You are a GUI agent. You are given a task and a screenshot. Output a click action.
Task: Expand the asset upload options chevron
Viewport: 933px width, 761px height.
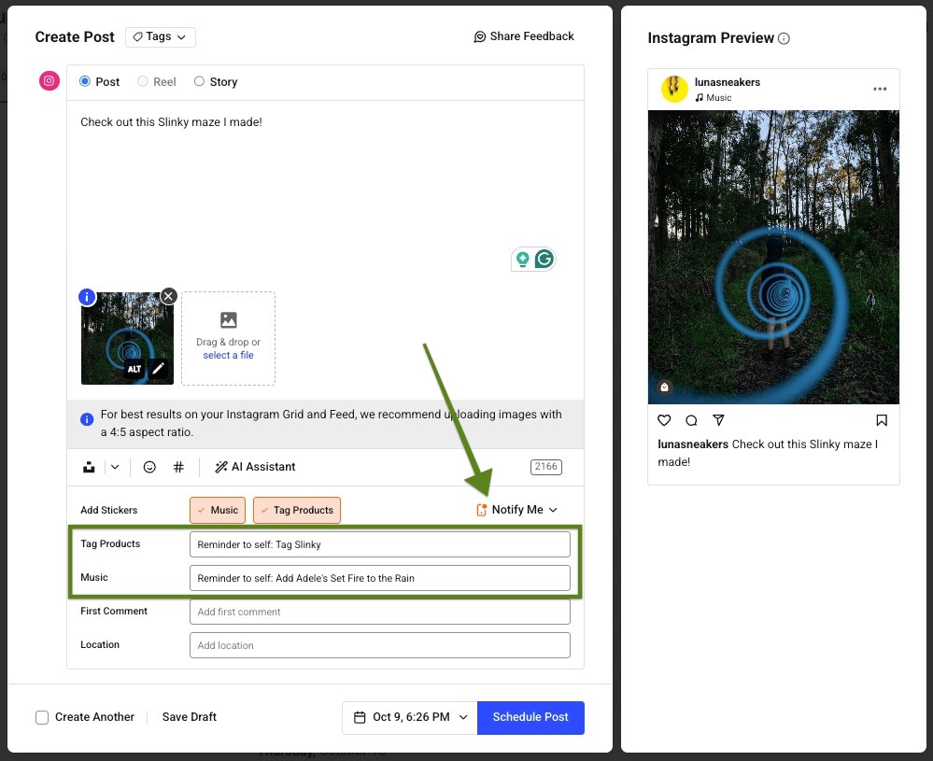(115, 467)
